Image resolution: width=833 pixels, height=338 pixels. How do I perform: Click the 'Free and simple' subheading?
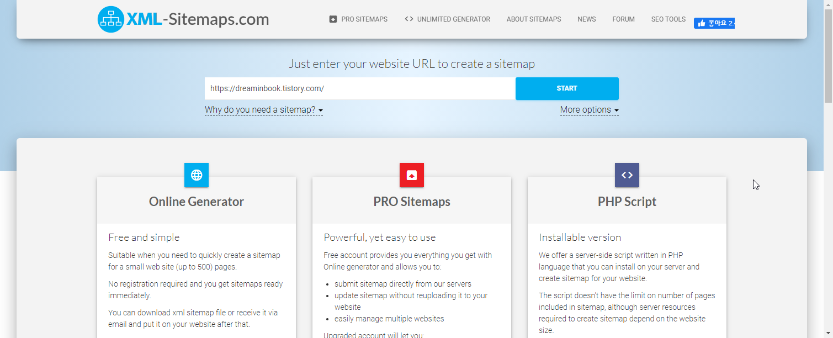point(144,237)
